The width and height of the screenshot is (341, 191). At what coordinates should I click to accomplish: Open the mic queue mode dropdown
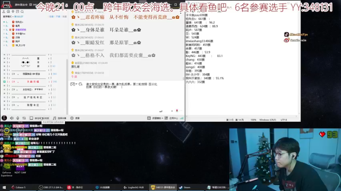[8, 17]
